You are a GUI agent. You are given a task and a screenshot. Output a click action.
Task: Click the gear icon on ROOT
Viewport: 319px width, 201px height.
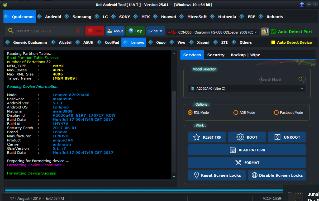point(240,137)
